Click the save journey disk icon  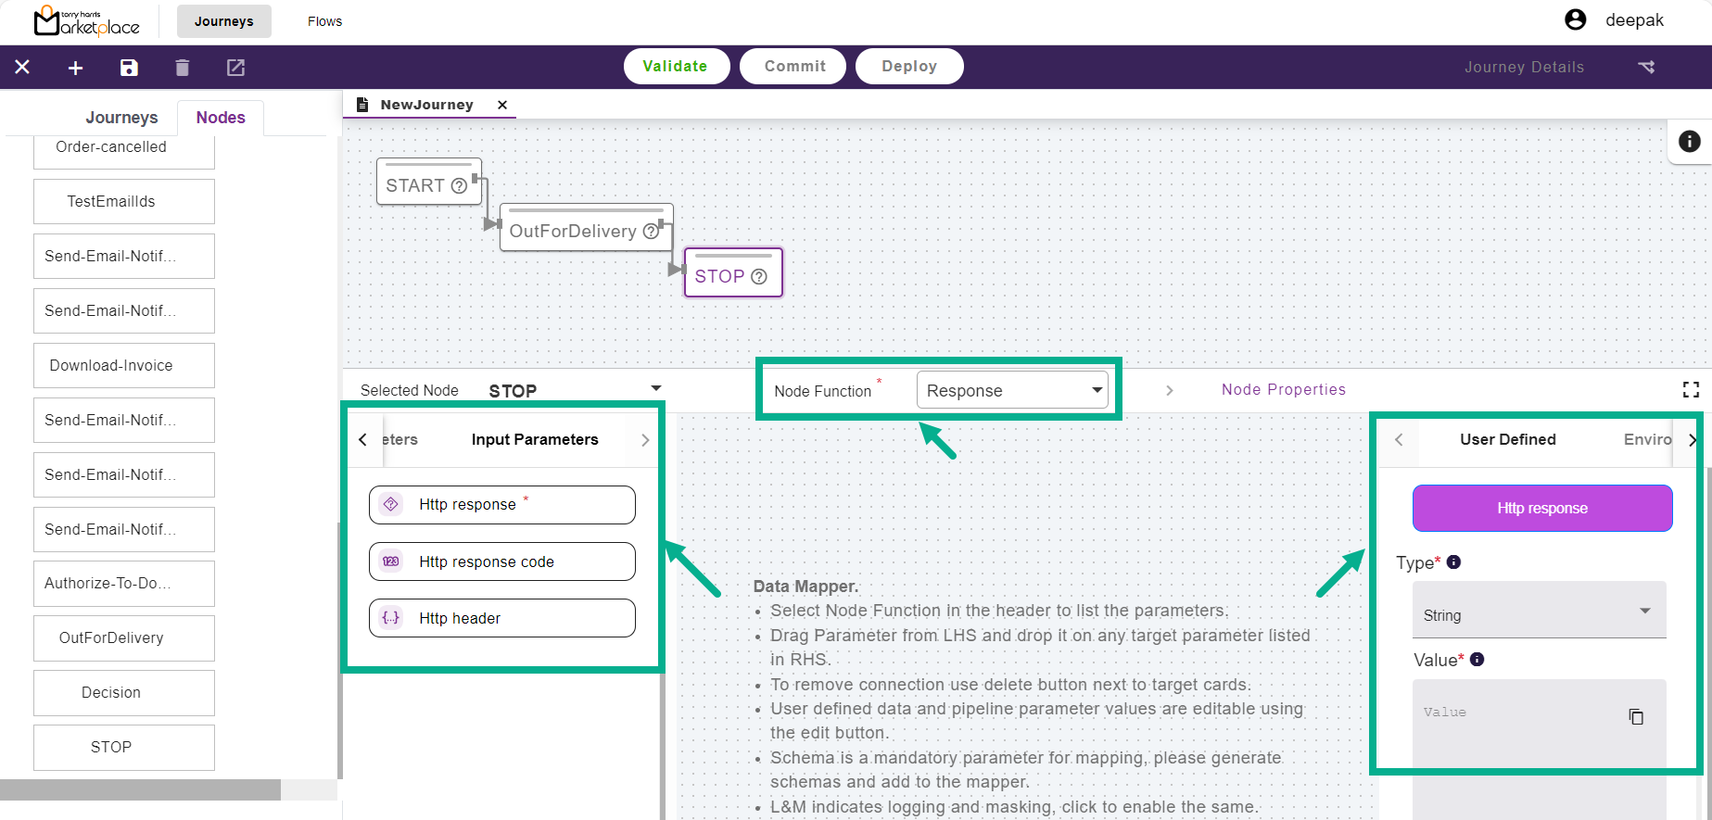(x=129, y=68)
